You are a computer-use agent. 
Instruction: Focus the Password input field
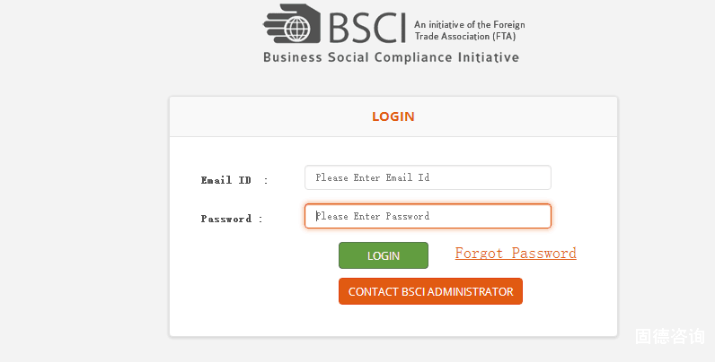click(485, 216)
